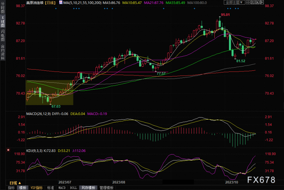Apply the BOLL indicator template
The image size is (284, 190).
pyautogui.click(x=73, y=188)
